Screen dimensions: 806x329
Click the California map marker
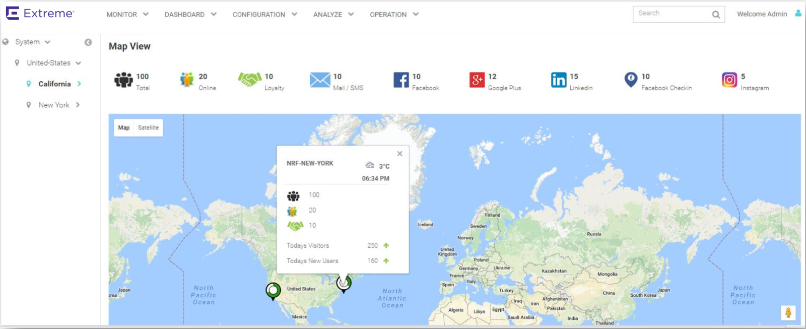point(273,291)
